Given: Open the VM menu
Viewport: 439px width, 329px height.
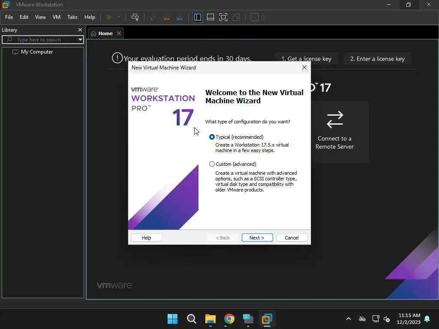Looking at the screenshot, I should (57, 17).
